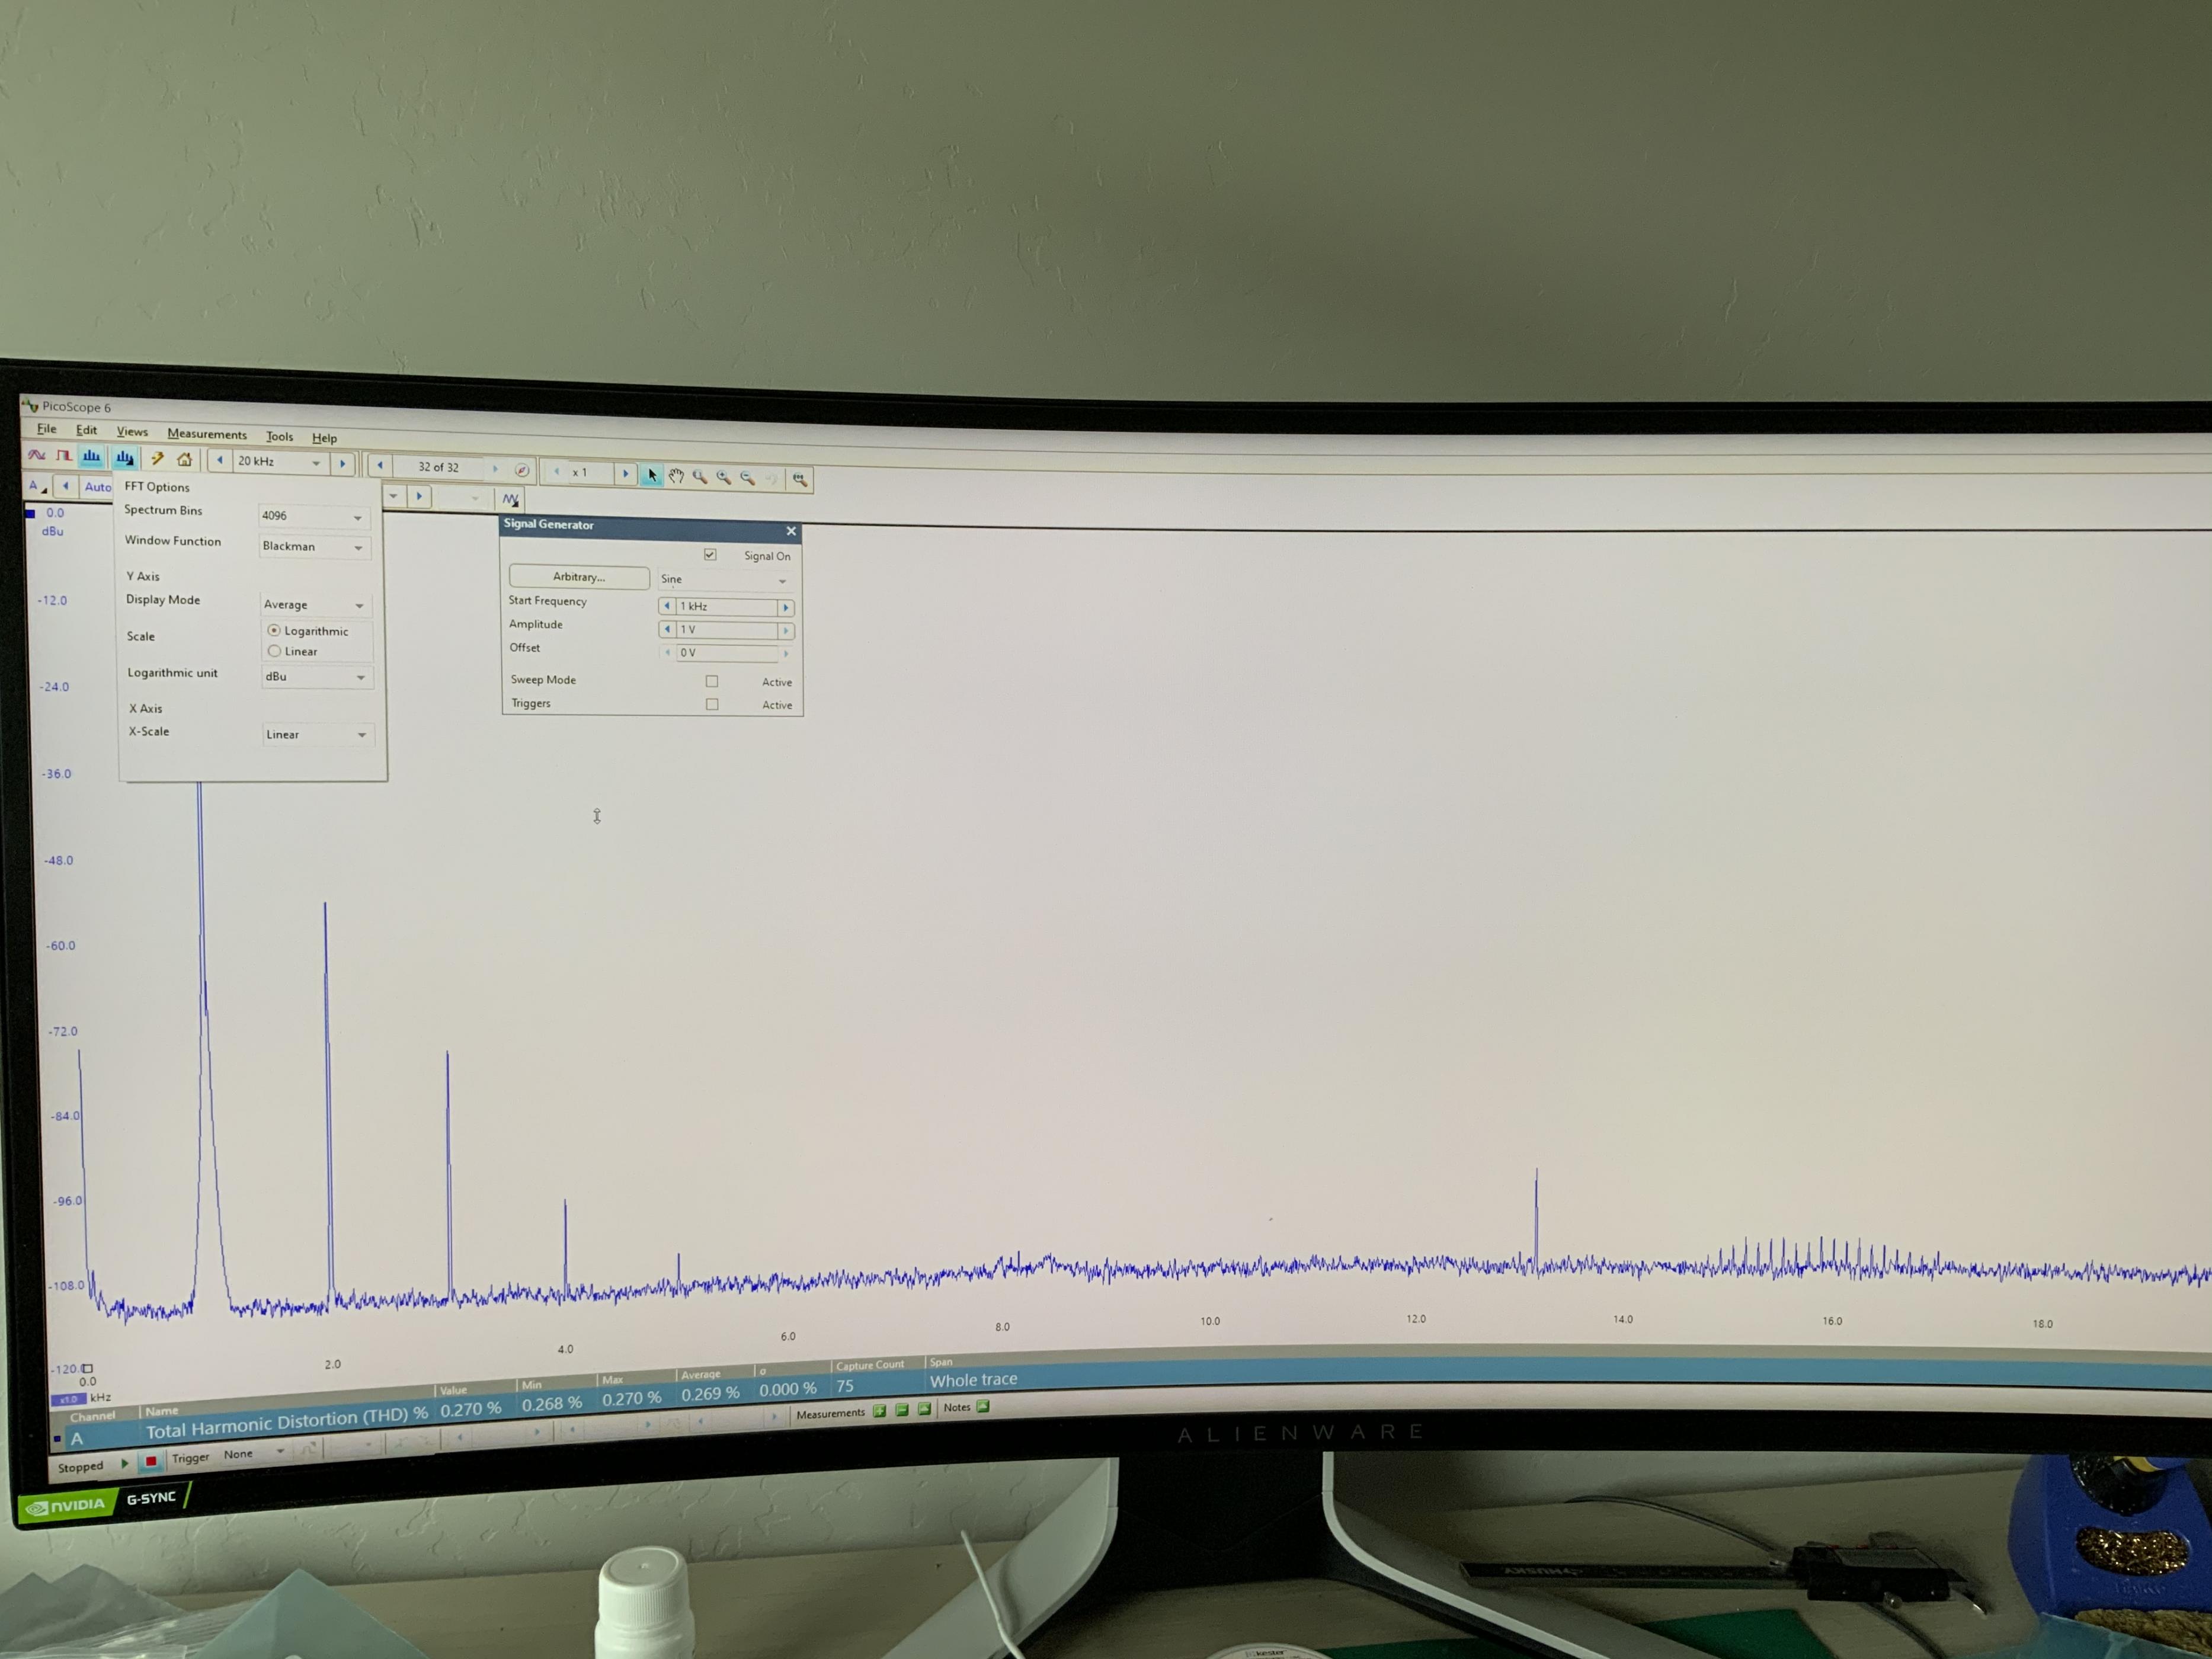Increase Amplitude with right arrow

click(786, 631)
